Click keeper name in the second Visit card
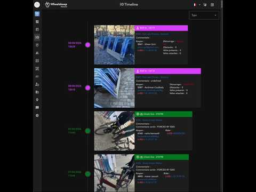Image resolution: width=256 pixels, height=192 pixels. point(154,87)
